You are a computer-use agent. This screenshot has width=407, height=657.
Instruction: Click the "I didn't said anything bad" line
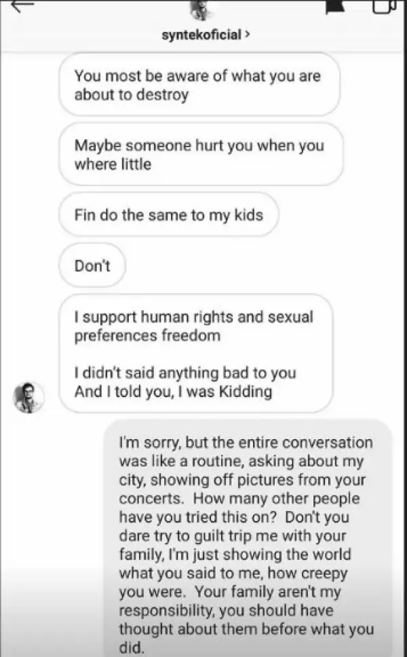[185, 373]
